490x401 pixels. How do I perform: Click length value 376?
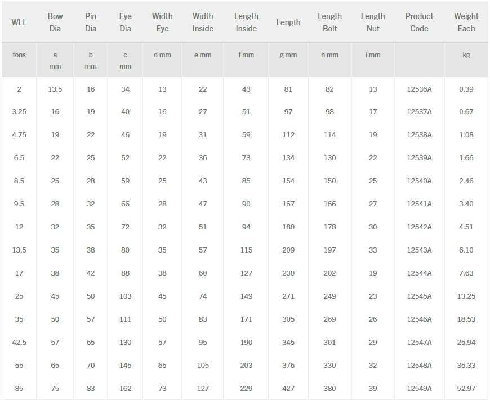(288, 366)
